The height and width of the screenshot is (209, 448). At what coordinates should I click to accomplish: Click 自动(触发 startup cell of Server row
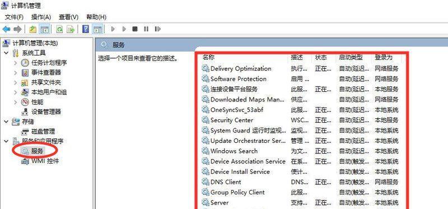(354, 202)
